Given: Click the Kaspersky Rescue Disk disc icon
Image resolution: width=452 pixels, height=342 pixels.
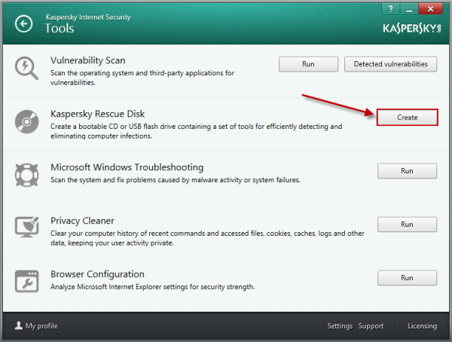Looking at the screenshot, I should (28, 122).
